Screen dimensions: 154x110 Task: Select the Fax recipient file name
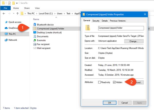(x=43, y=44)
